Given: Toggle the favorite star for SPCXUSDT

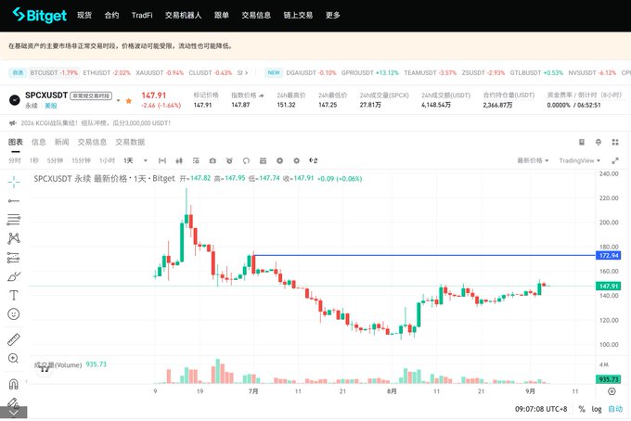Looking at the screenshot, I should click(129, 100).
